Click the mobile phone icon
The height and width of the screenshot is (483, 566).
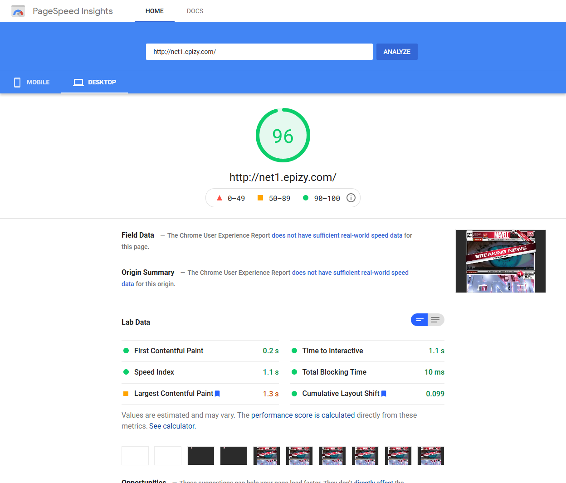coord(17,82)
